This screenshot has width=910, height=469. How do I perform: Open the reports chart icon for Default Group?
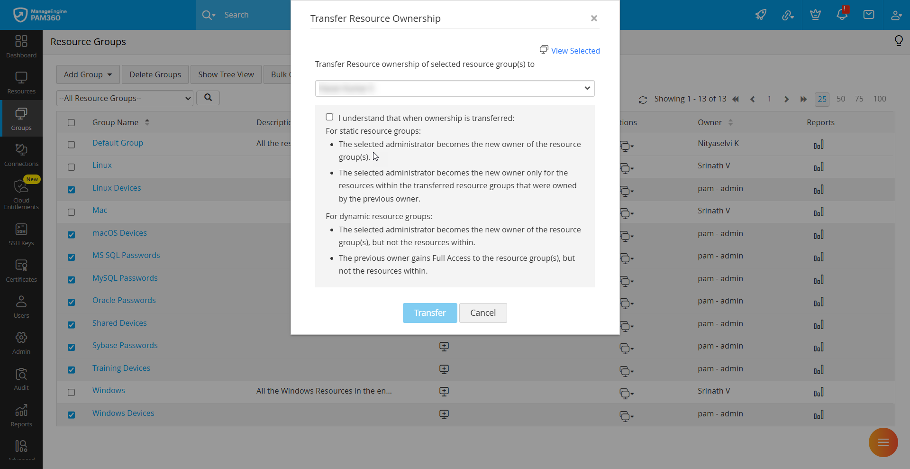tap(819, 145)
